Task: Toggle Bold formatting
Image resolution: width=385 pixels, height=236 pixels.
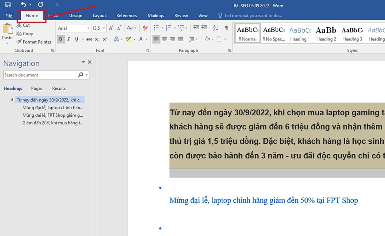Action: tap(61, 39)
